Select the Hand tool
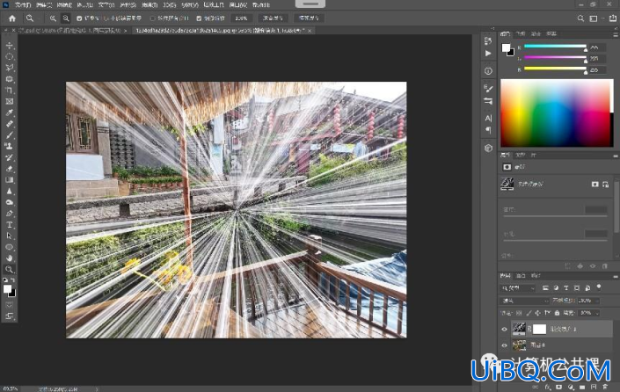The width and height of the screenshot is (620, 392). pos(9,258)
